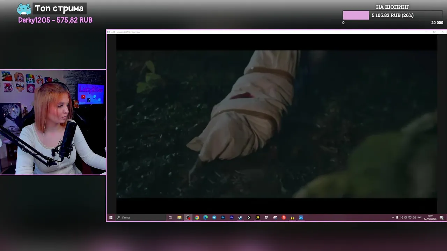Open the notification center icon
Image resolution: width=447 pixels, height=251 pixels.
point(441,218)
